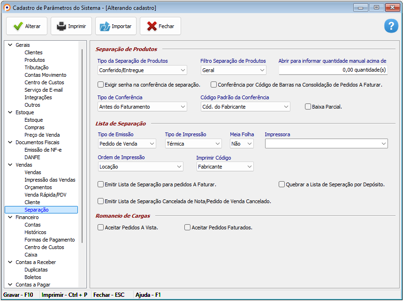Collapse the Documentos Fiscais tree node

click(x=10, y=142)
